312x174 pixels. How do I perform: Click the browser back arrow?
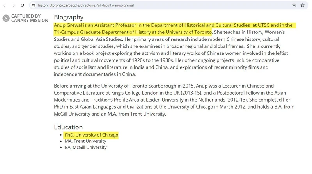(5, 5)
